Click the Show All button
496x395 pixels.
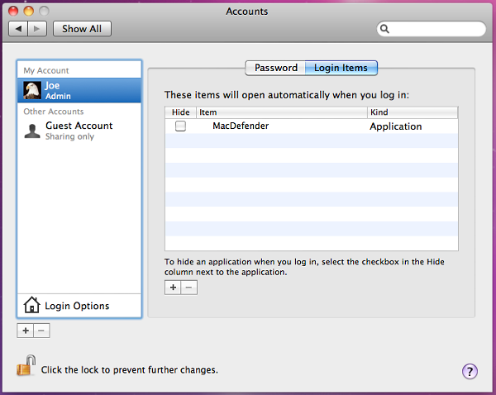click(x=82, y=29)
